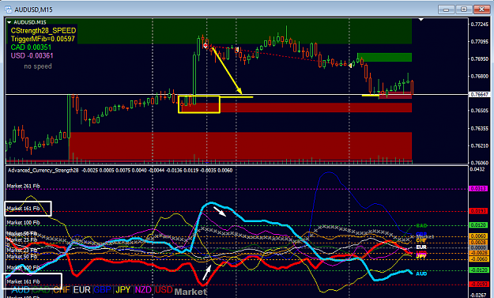This screenshot has width=494, height=298.
Task: Click the green -0.0120 level tag
Action: click(478, 270)
